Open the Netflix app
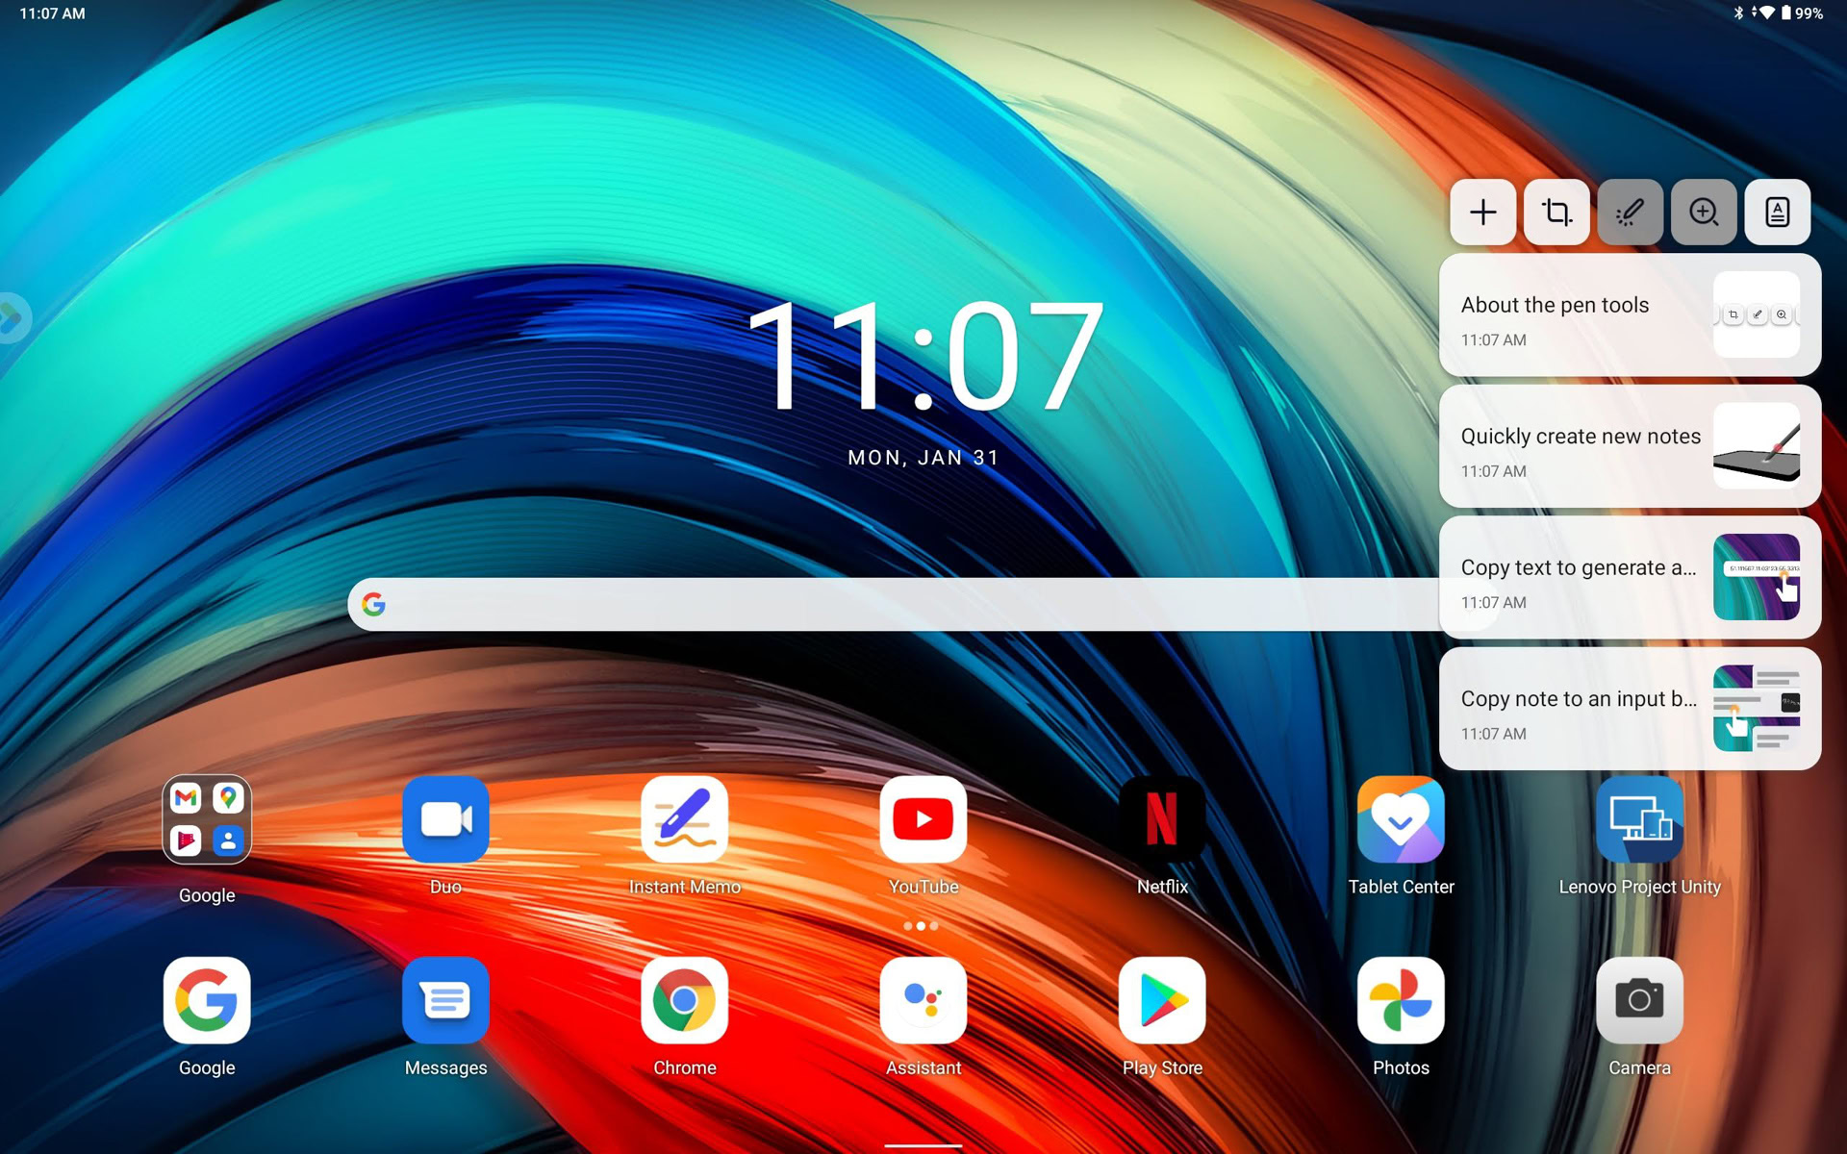 point(1162,820)
